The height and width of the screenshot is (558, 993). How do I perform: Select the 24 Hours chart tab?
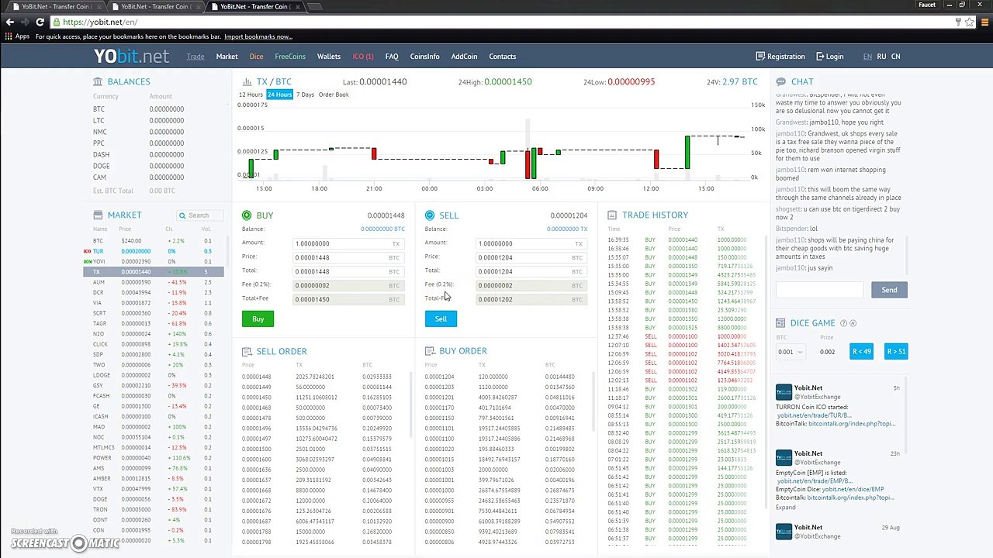pos(279,95)
